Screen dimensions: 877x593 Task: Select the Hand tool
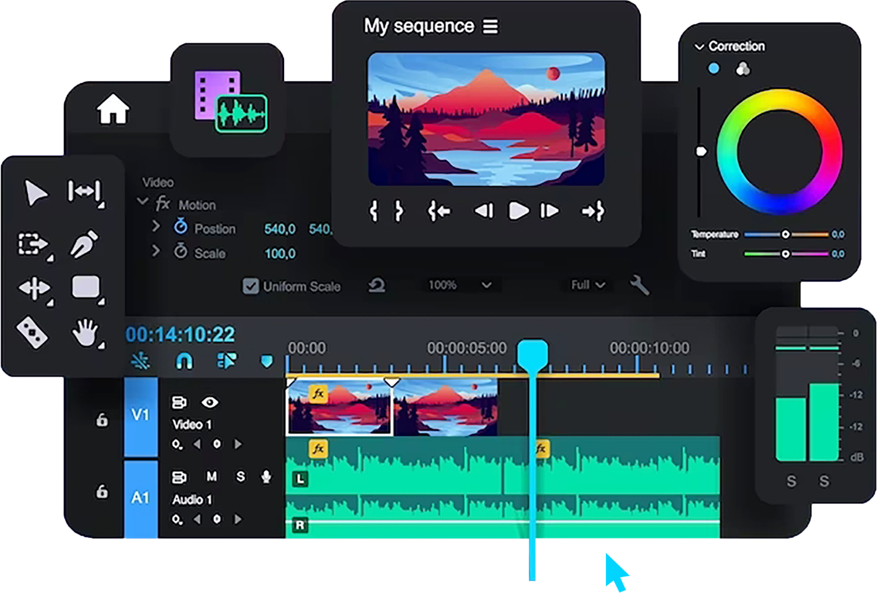pos(86,333)
